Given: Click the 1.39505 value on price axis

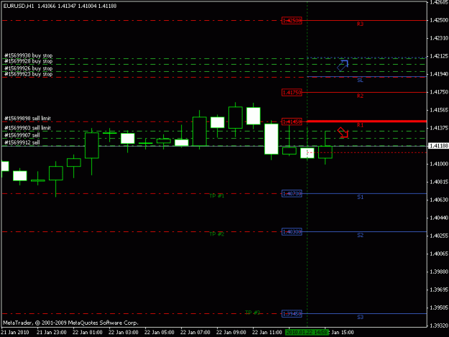Looking at the screenshot, I should (439, 308).
